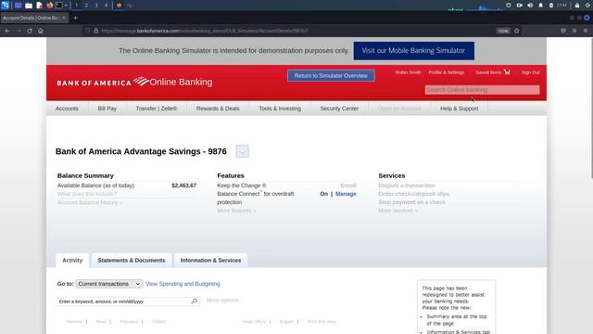Open a new browser tab
The height and width of the screenshot is (334, 593).
[75, 18]
